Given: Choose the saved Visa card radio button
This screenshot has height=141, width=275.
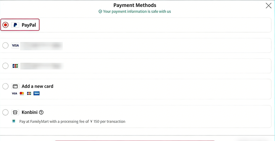Looking at the screenshot, I should (5, 45).
